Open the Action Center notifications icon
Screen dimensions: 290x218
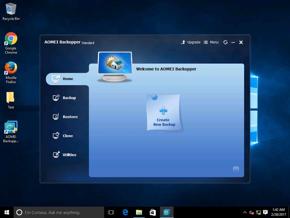pyautogui.click(x=265, y=212)
